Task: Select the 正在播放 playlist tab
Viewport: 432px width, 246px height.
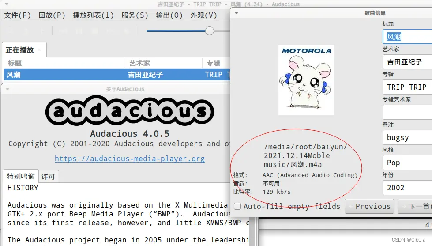Action: tap(24, 50)
